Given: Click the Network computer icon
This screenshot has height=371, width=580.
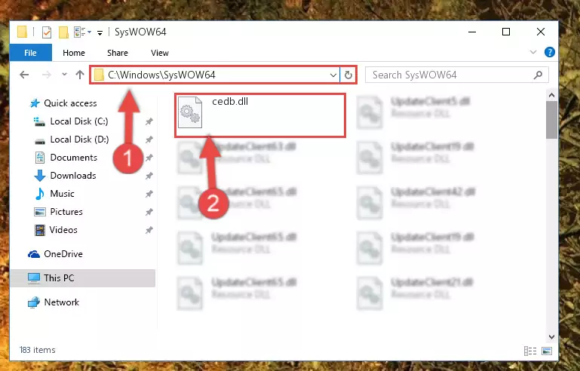Looking at the screenshot, I should 34,302.
